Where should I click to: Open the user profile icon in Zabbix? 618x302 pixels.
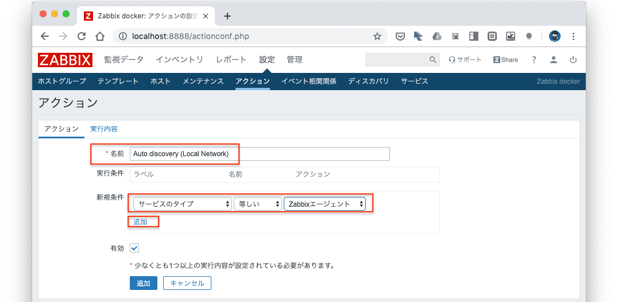tap(554, 60)
